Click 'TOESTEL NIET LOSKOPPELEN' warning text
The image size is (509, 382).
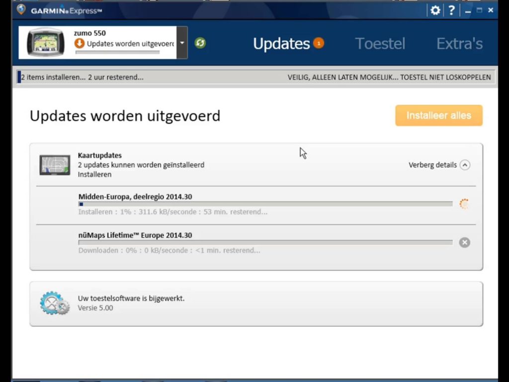[x=445, y=77]
